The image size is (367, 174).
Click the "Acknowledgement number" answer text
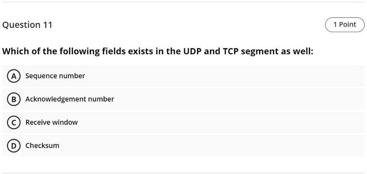coord(70,99)
